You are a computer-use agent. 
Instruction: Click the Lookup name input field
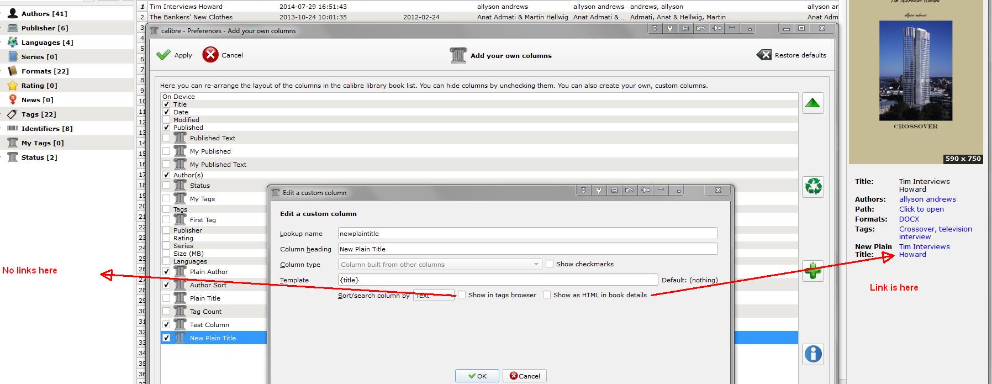527,234
